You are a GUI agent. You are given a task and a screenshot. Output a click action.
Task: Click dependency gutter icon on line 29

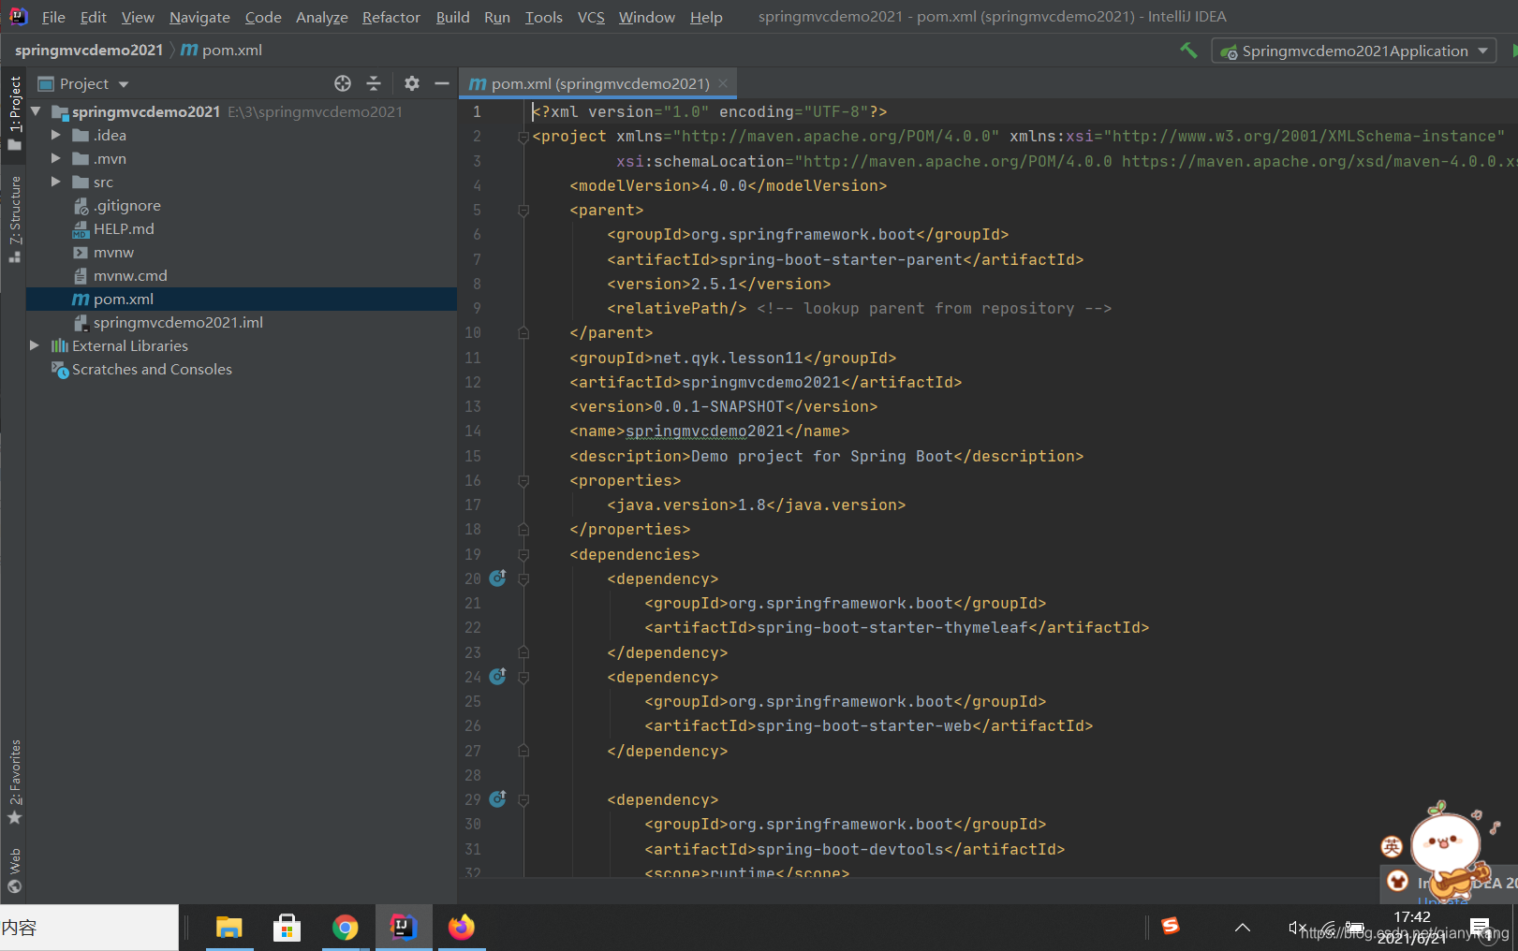(498, 798)
